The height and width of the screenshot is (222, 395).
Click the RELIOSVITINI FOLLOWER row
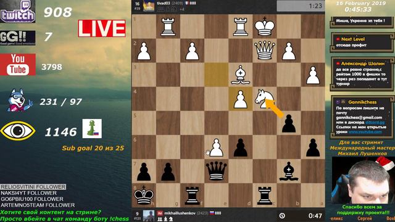[x=33, y=187]
